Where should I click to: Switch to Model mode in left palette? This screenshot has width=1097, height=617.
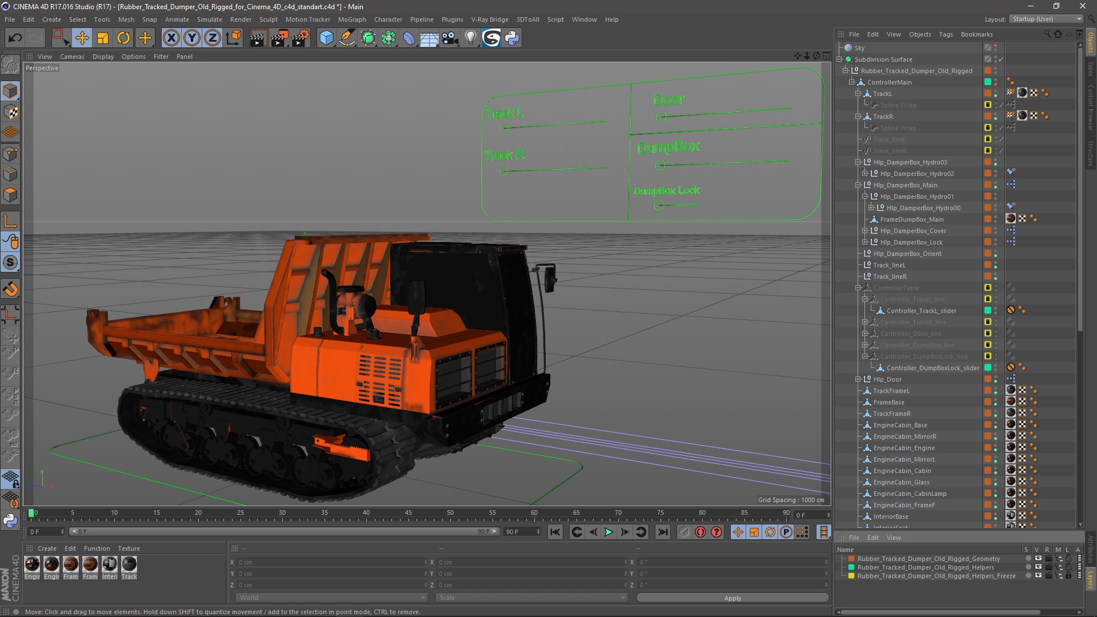[10, 91]
